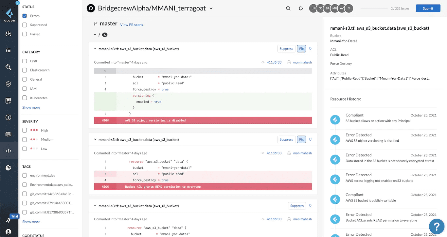
Task: Open the code scan icon in sidebar
Action: pyautogui.click(x=9, y=151)
